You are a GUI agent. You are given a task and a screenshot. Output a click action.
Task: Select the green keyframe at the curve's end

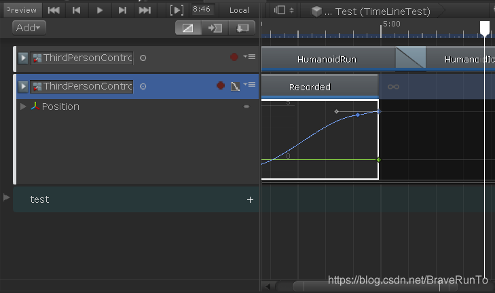[x=379, y=160]
